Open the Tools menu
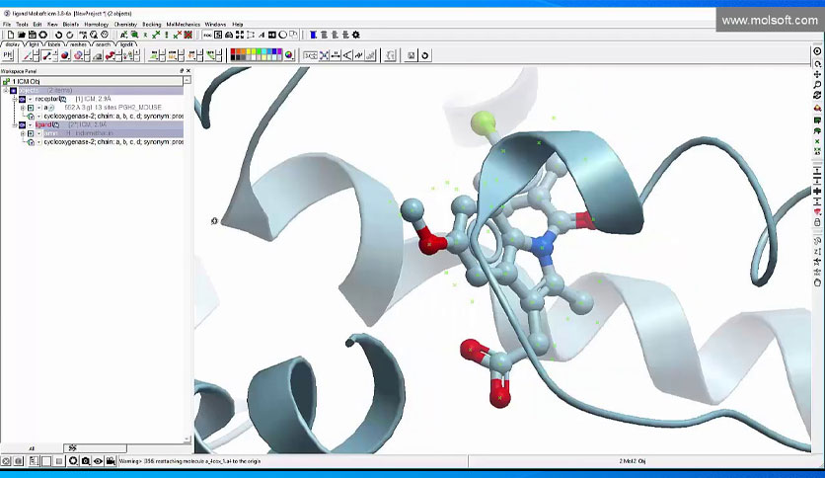The width and height of the screenshot is (825, 478). (x=22, y=25)
